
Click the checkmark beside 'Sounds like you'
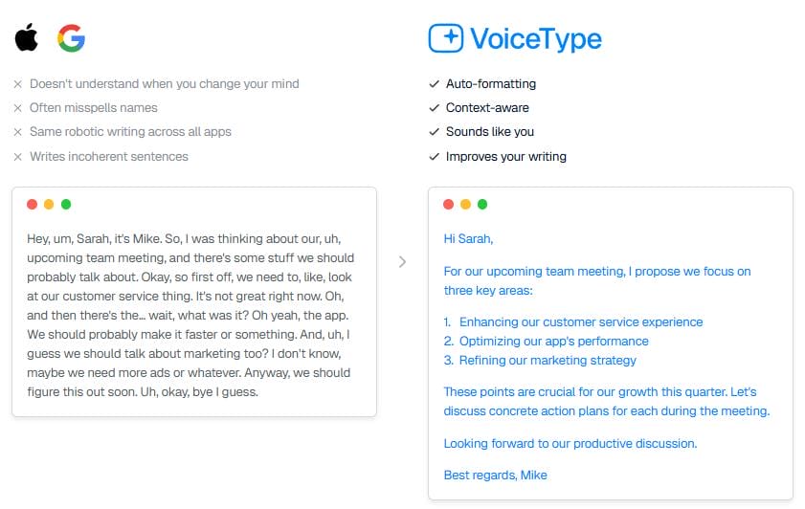(x=435, y=132)
